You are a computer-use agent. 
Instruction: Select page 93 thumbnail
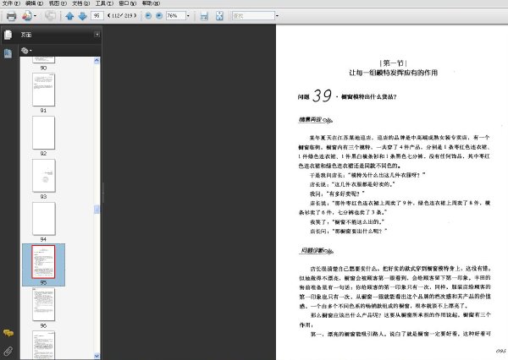[44, 176]
